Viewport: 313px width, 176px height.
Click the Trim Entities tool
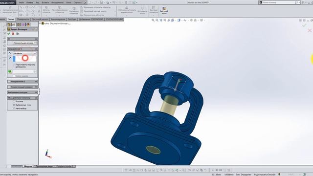pos(46,10)
